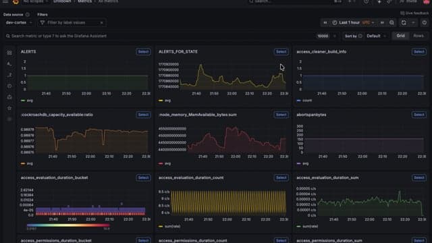Click the All metrics breadcrumb
This screenshot has height=243, width=432.
click(x=108, y=1)
